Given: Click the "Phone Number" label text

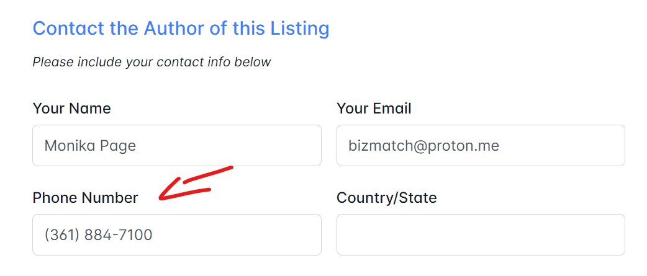Looking at the screenshot, I should pyautogui.click(x=85, y=198).
